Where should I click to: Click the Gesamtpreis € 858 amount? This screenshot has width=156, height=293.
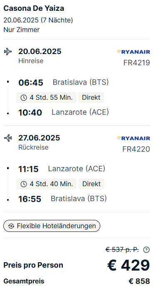[139, 281]
